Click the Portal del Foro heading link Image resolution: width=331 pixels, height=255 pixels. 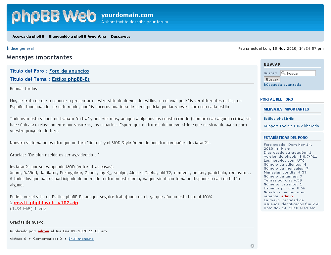(x=277, y=99)
